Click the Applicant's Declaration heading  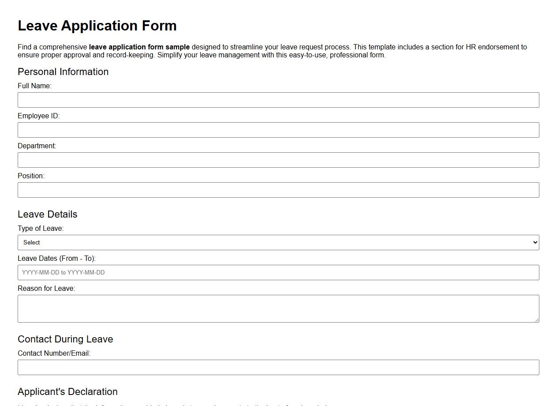(x=67, y=391)
